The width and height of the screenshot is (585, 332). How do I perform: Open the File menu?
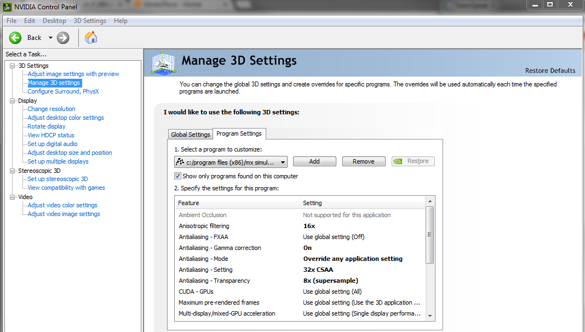pyautogui.click(x=12, y=20)
